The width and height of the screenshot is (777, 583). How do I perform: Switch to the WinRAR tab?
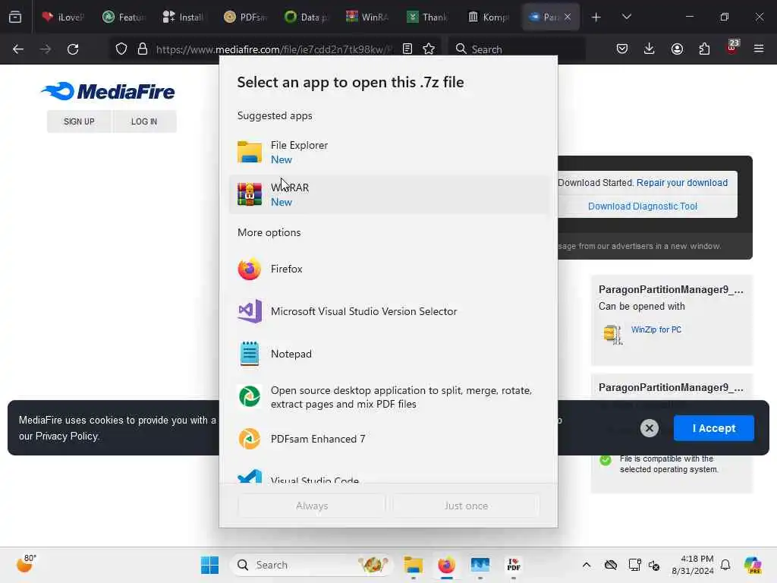click(366, 17)
